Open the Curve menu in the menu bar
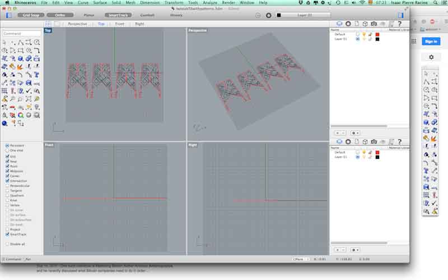Screen dimensions: 448x280 [x=83, y=3]
